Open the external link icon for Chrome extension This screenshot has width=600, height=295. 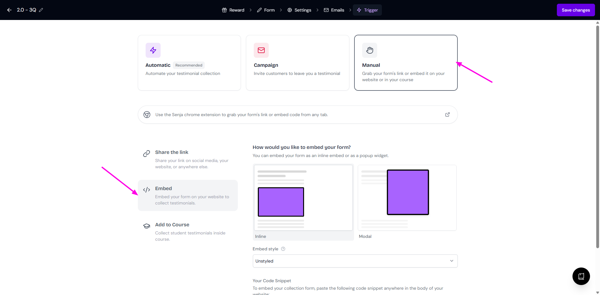447,115
